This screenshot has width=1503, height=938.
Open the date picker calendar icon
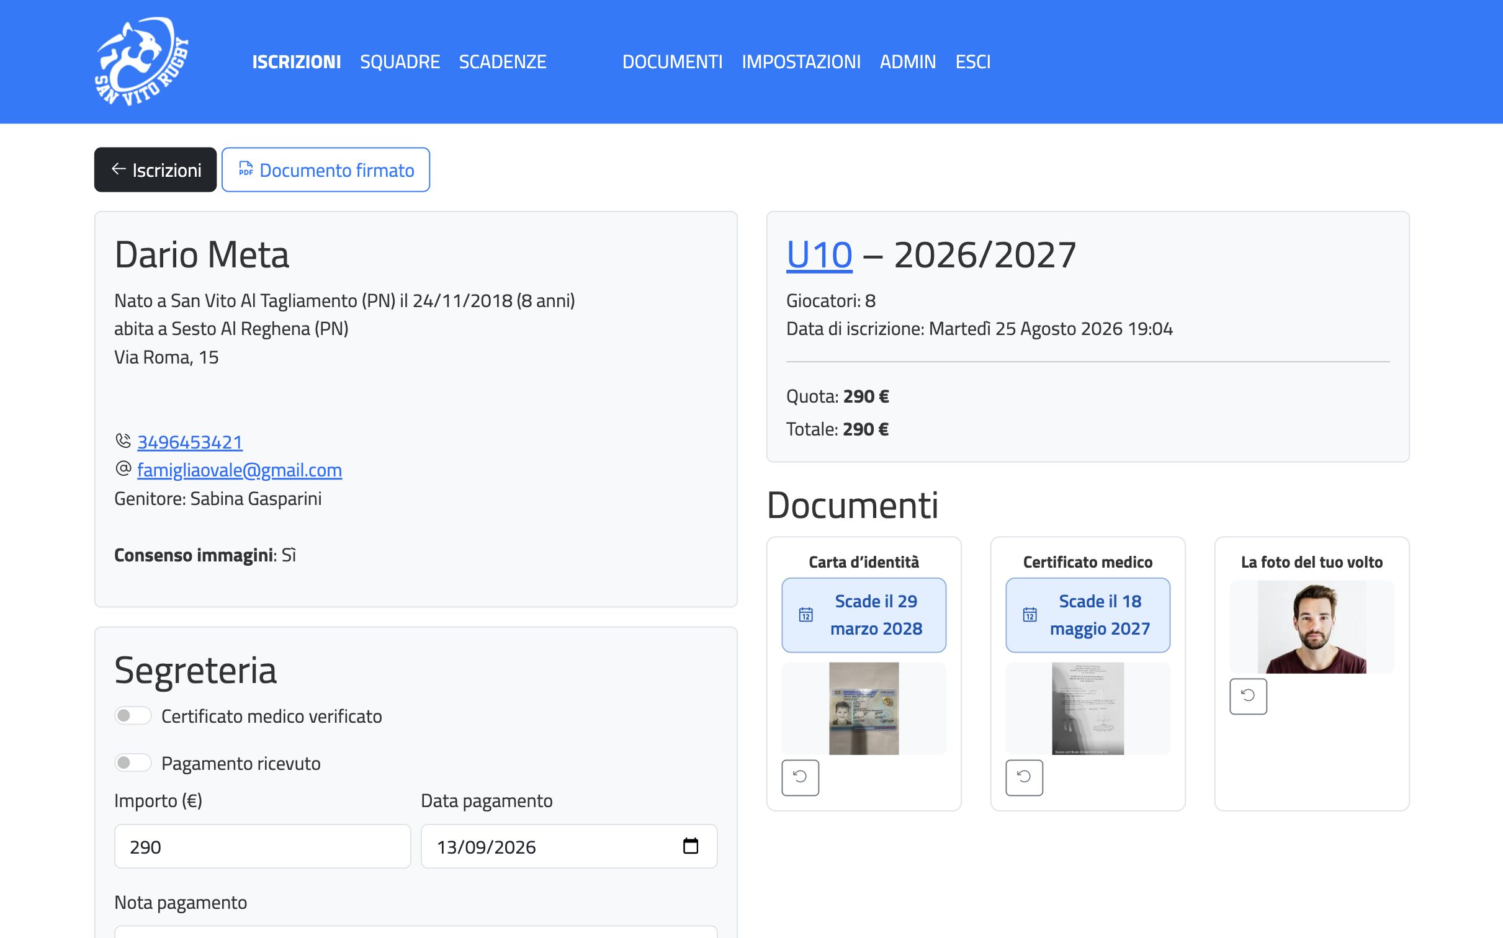click(x=690, y=846)
